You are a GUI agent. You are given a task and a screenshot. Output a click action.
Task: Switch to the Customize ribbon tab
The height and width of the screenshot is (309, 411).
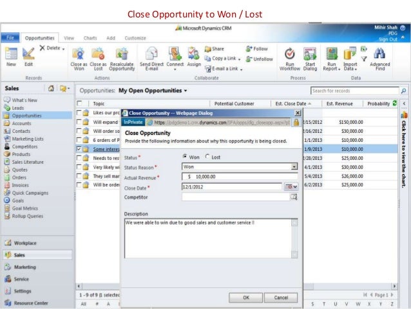click(135, 38)
